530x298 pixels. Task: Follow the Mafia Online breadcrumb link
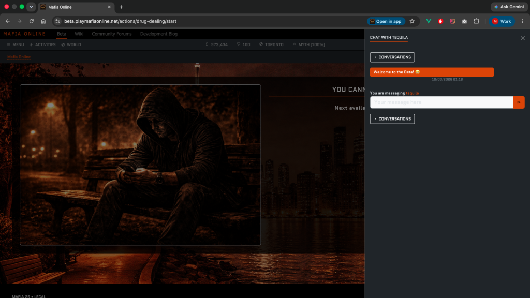[x=19, y=57]
